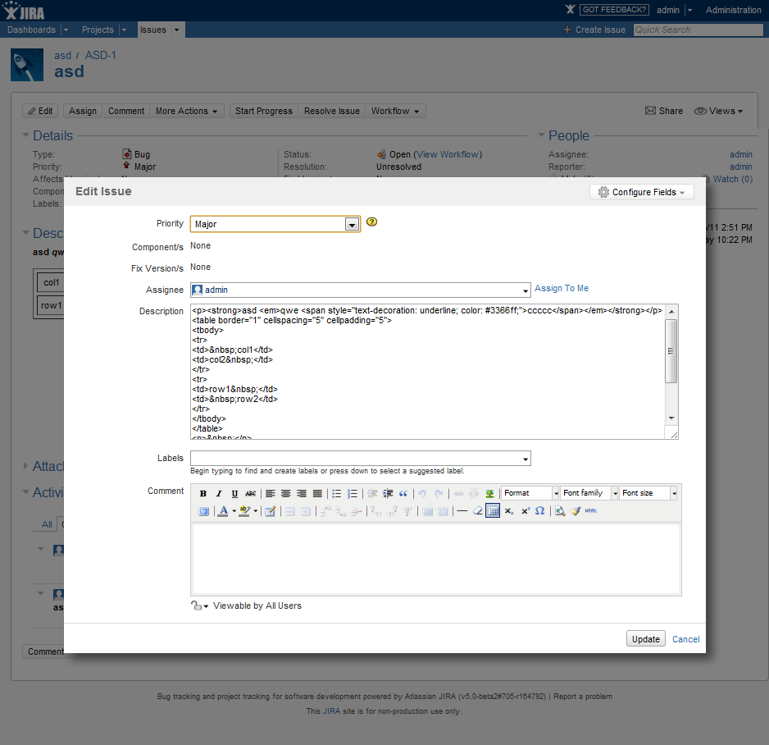769x745 pixels.
Task: Click the text color swatch button
Action: (223, 511)
